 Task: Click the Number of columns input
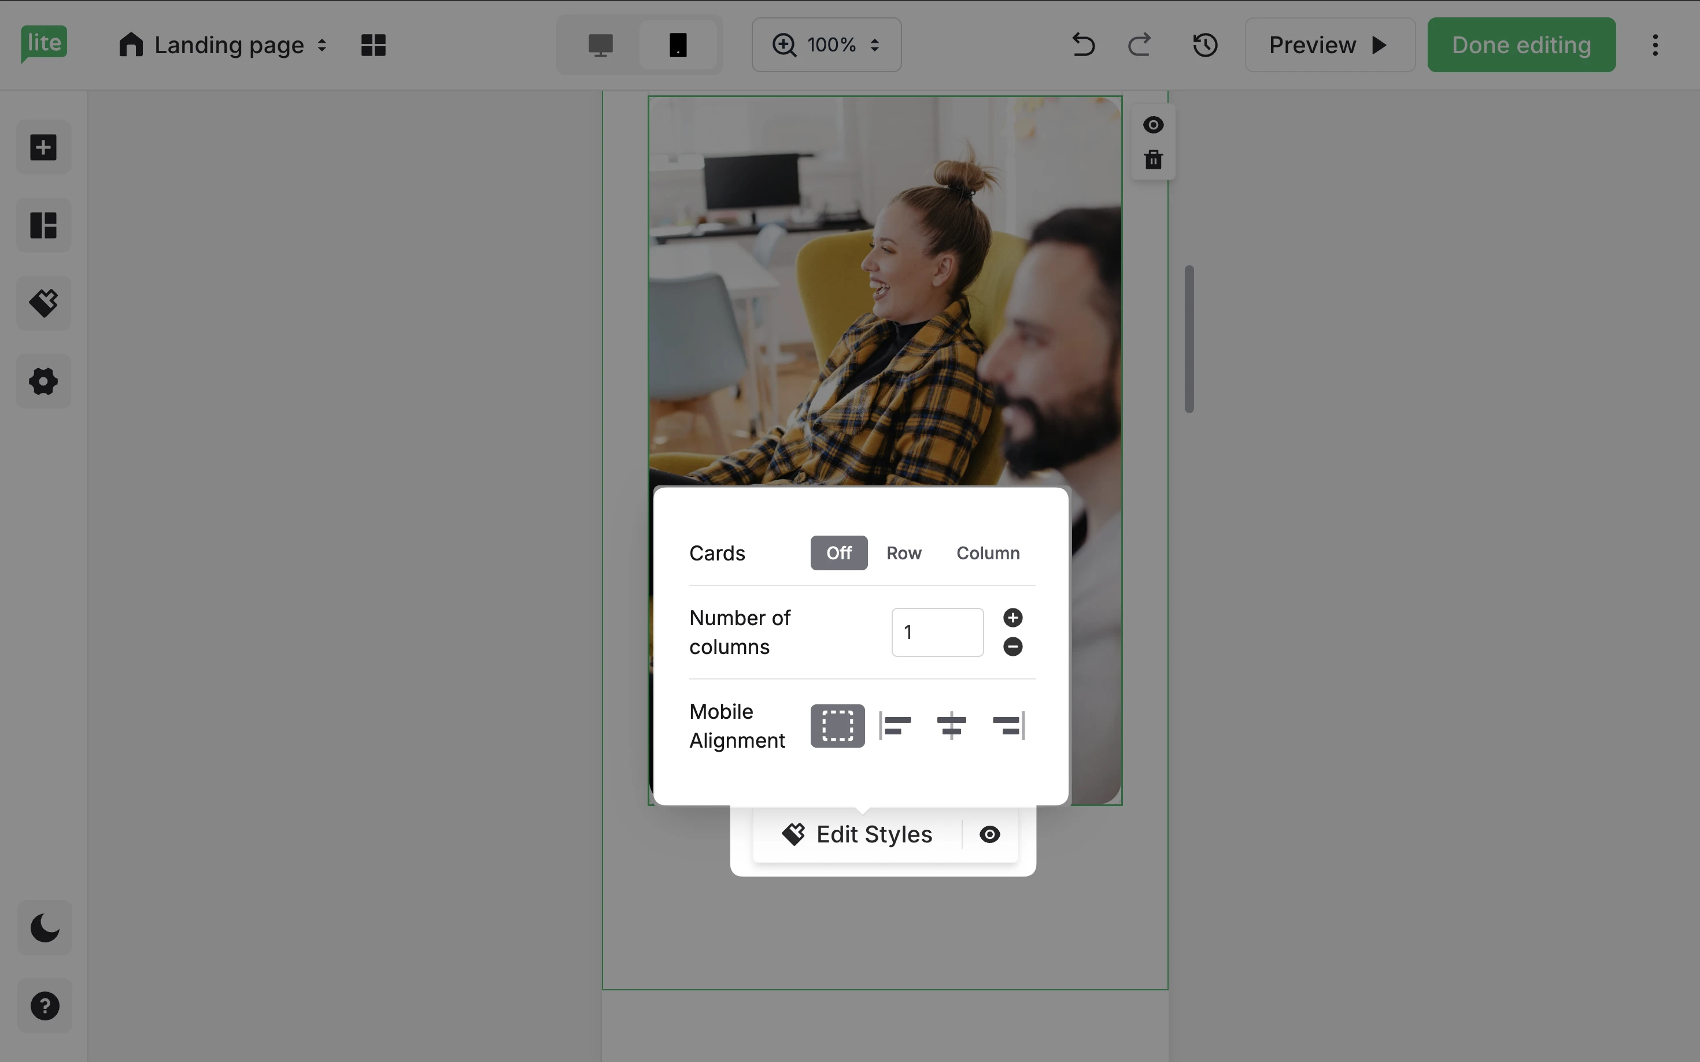[x=937, y=632]
